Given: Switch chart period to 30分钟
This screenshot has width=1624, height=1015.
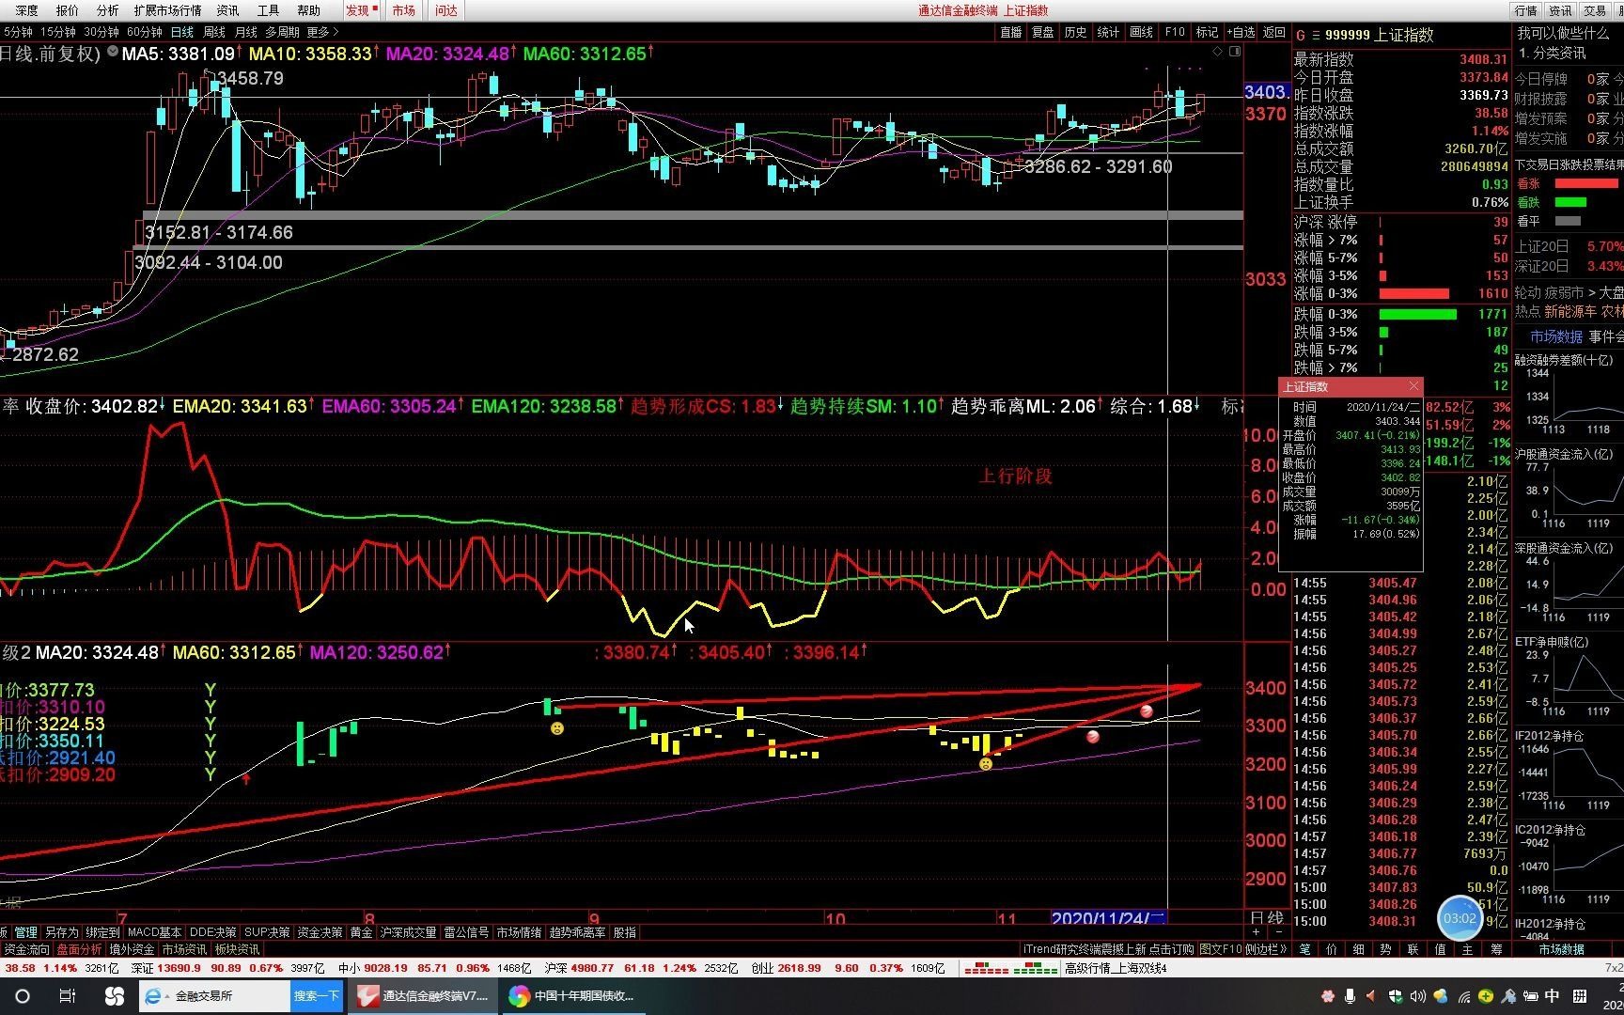Looking at the screenshot, I should 101,32.
